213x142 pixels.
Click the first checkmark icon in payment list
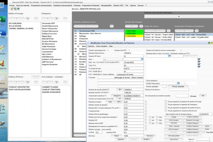tap(199, 59)
